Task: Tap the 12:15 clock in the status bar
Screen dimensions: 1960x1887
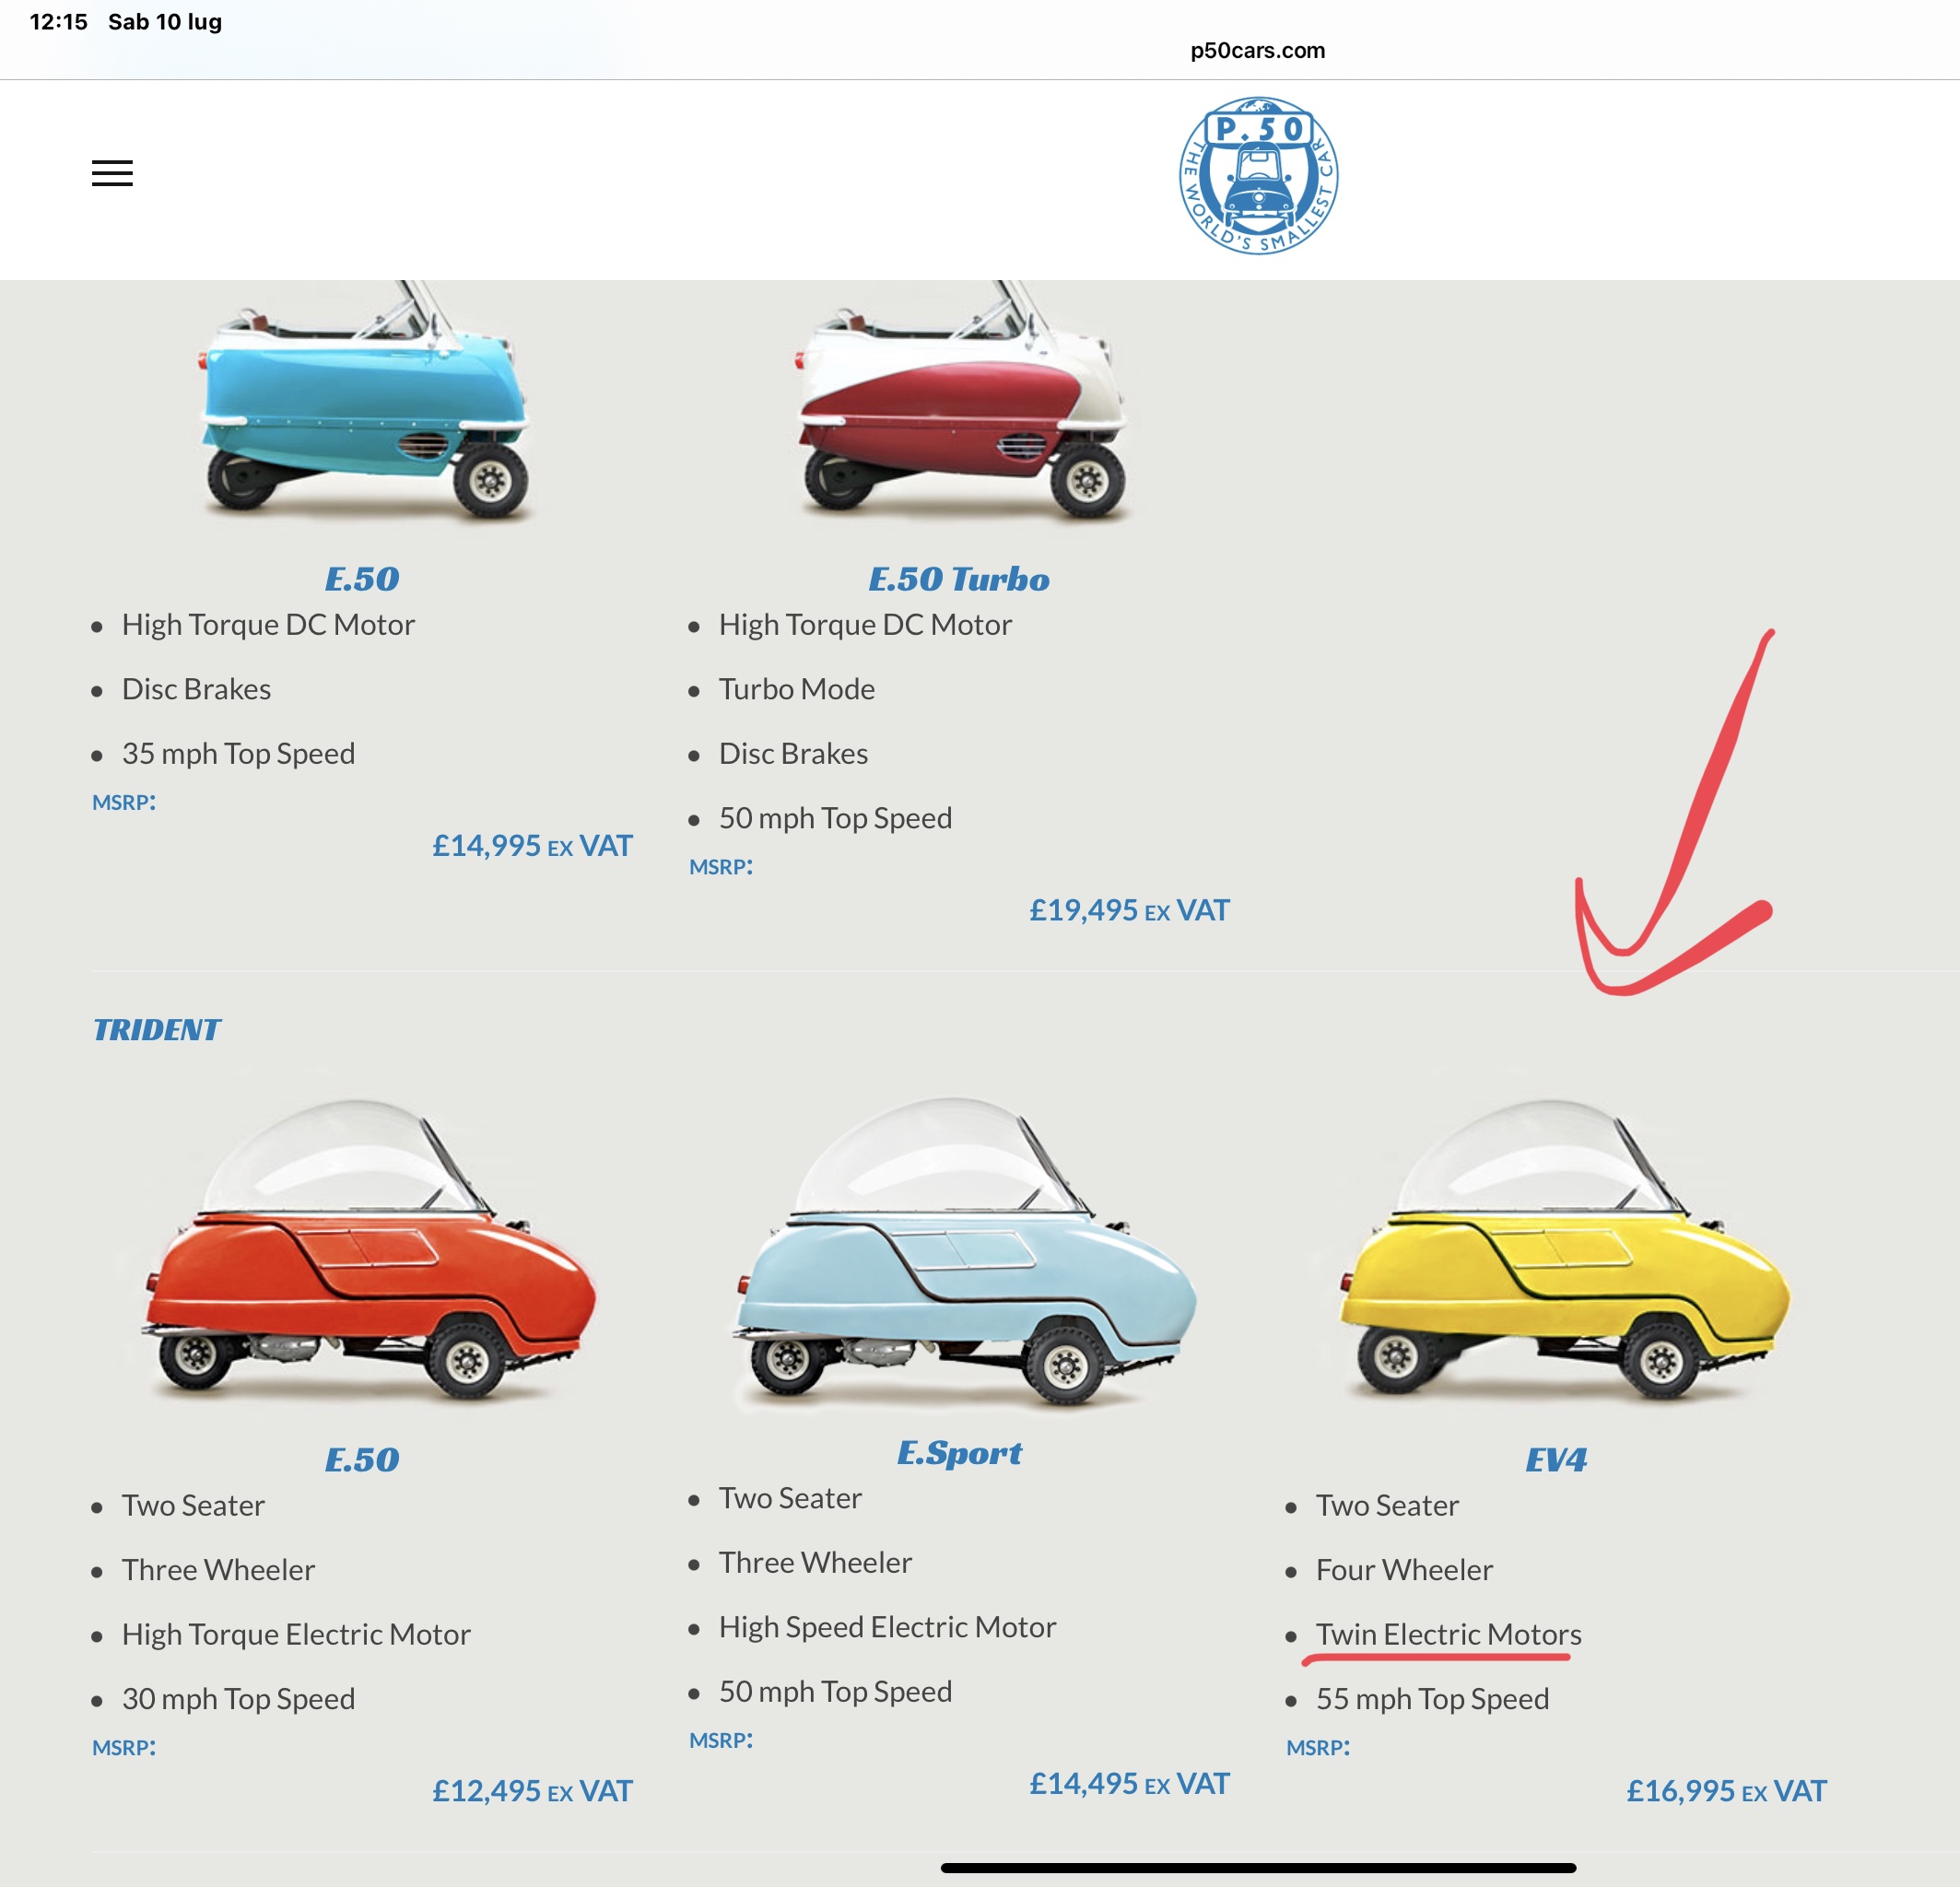Action: pyautogui.click(x=59, y=22)
